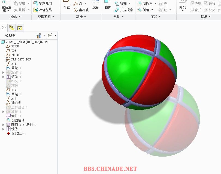This screenshot has width=221, height=174.
Task: Select axis A_1 in the model tree
Action: click(11, 64)
